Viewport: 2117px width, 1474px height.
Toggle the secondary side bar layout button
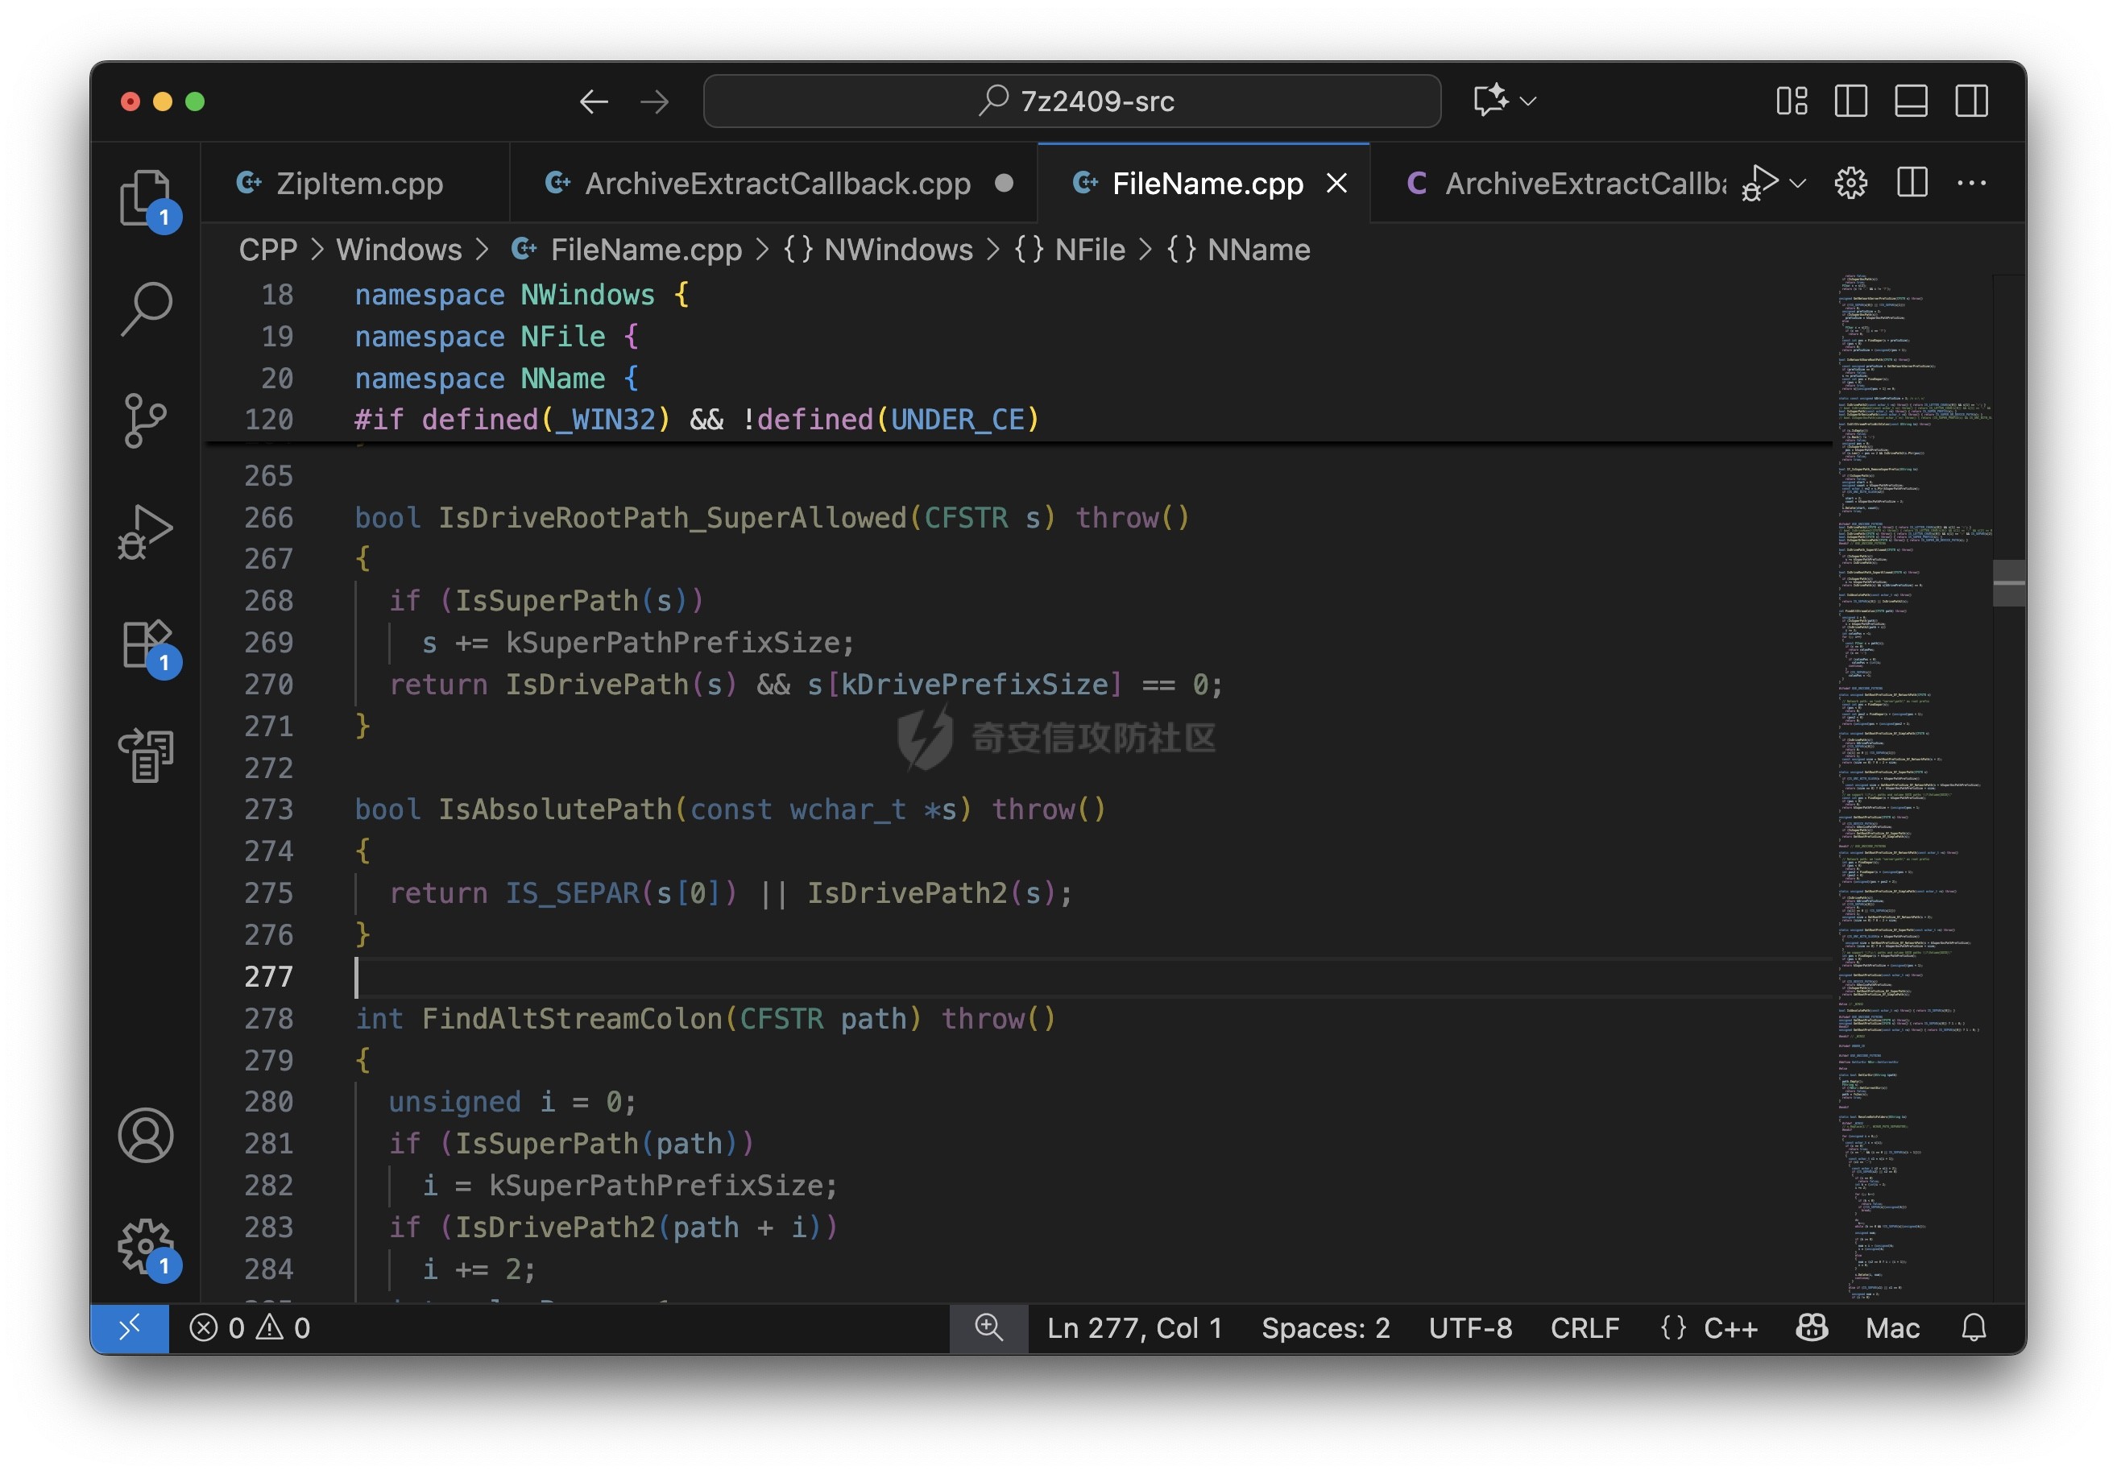[x=1971, y=101]
